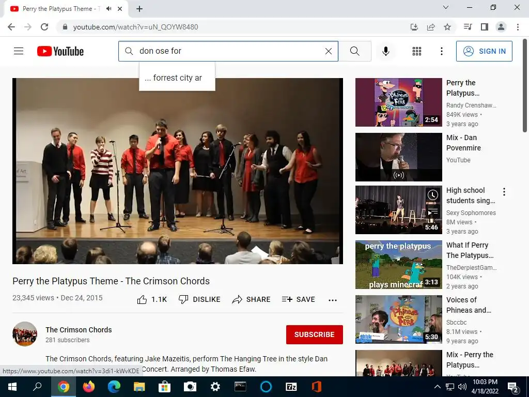529x397 pixels.
Task: Click the address bar URL
Action: [135, 27]
